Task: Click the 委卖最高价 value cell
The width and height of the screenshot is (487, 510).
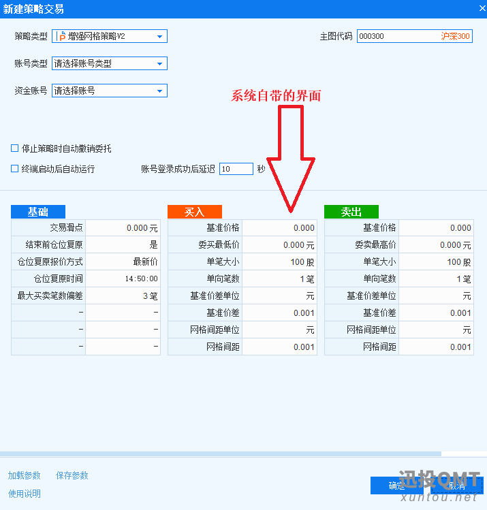Action: click(x=436, y=244)
